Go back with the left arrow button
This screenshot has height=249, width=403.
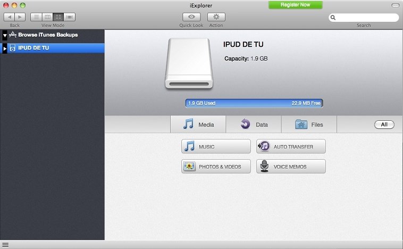9,17
